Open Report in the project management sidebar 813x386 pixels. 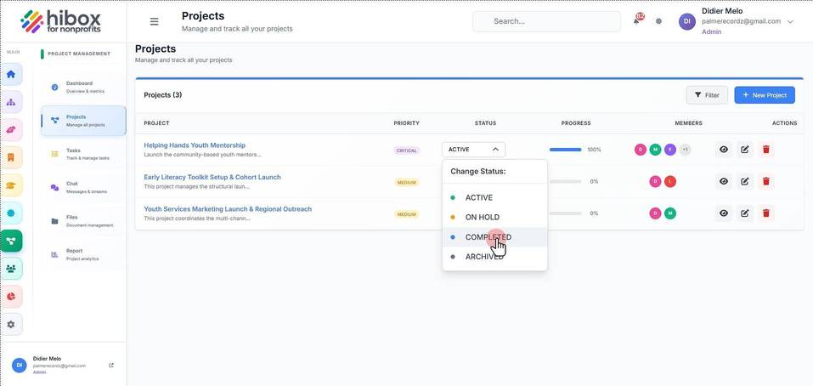[83, 254]
